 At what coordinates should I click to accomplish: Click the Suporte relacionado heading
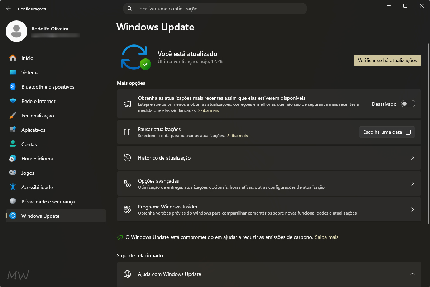tap(140, 255)
